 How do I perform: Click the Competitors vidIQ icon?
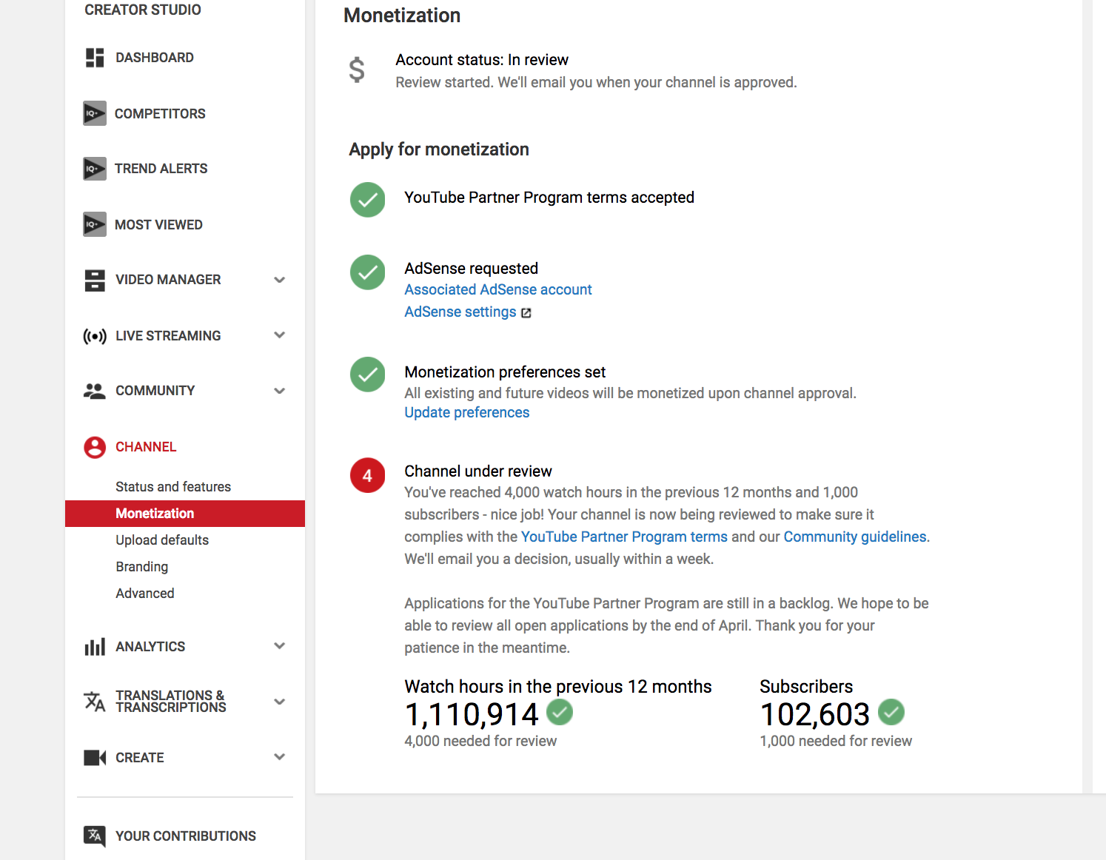click(x=95, y=113)
